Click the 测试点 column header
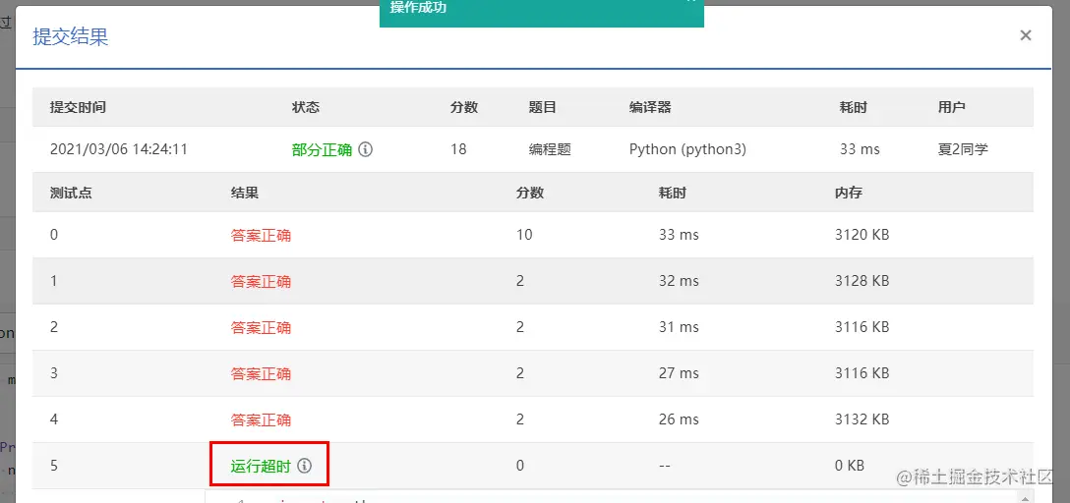 point(71,193)
